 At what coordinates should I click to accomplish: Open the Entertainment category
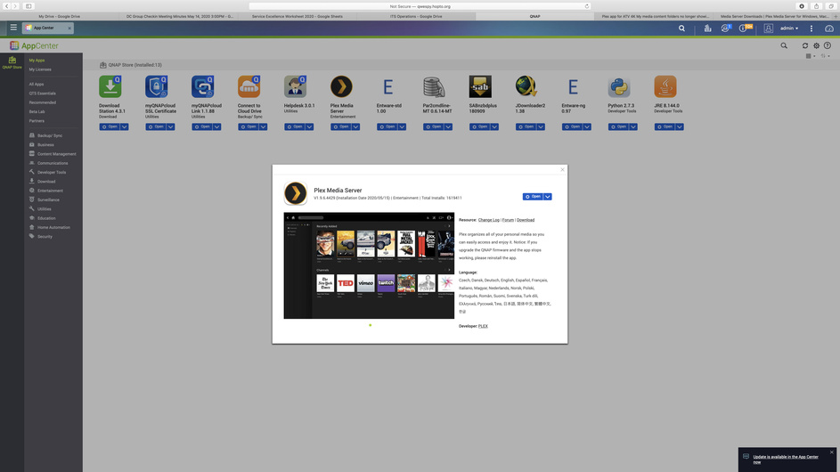[50, 191]
